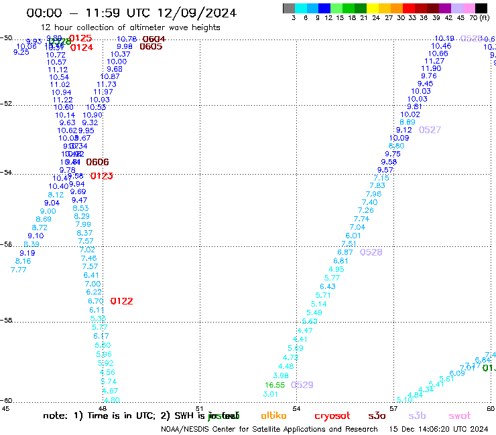Screen dimensions: 496x435
Task: Click the wave height value '3.01'
Action: [271, 394]
